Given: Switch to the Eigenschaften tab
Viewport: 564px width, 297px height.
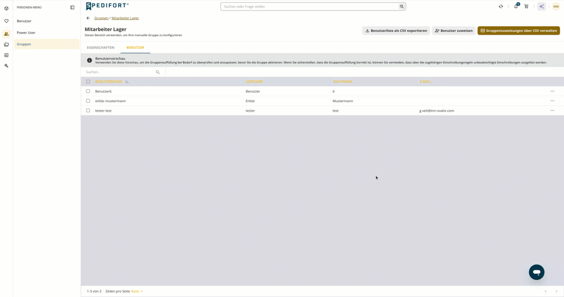Looking at the screenshot, I should click(x=101, y=47).
